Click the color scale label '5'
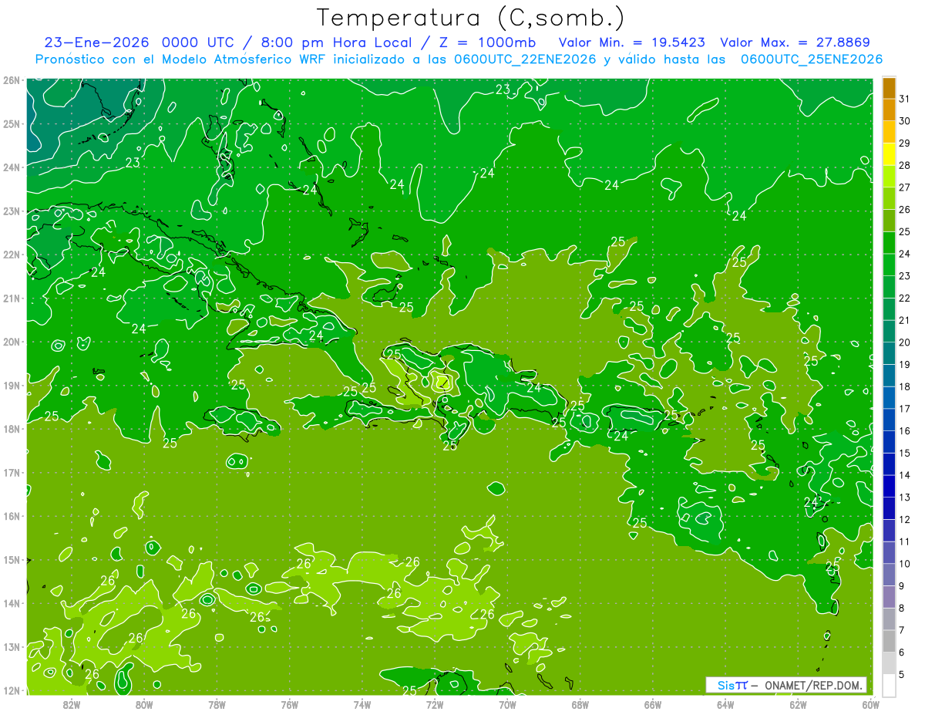 902,674
